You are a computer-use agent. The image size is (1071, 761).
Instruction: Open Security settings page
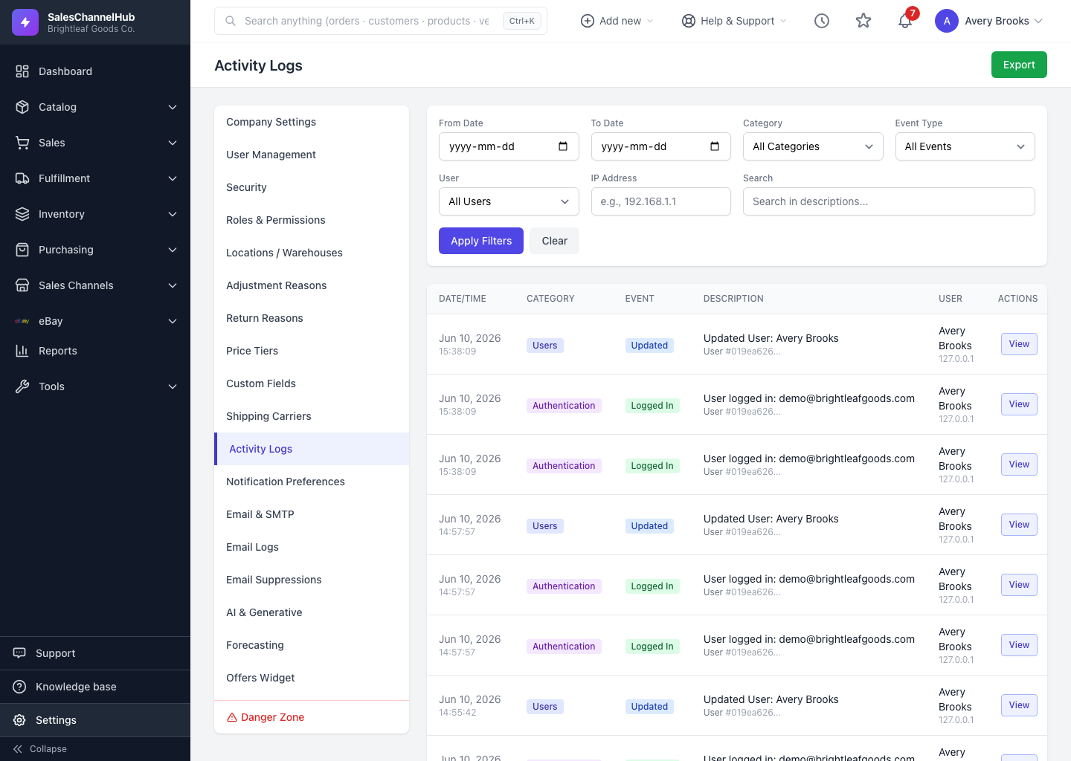coord(312,187)
